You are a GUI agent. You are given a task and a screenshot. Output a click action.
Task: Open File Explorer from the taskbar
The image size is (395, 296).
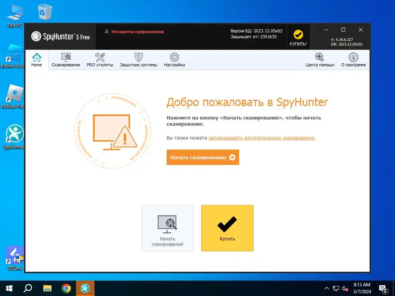pos(47,288)
